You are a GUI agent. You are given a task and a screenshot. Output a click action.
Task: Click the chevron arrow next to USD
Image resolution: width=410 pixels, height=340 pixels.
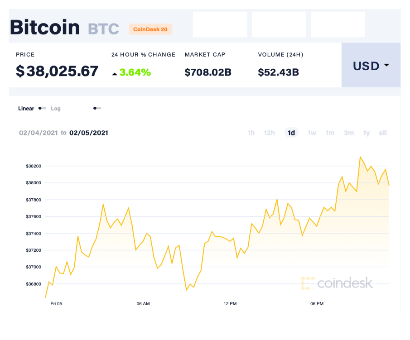[387, 66]
